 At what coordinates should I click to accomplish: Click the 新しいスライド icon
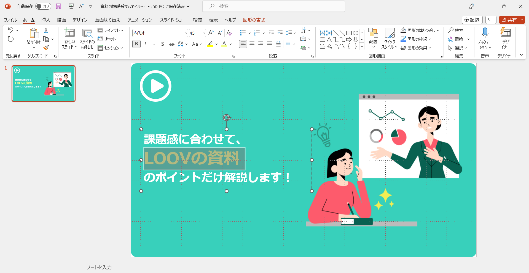tap(69, 33)
